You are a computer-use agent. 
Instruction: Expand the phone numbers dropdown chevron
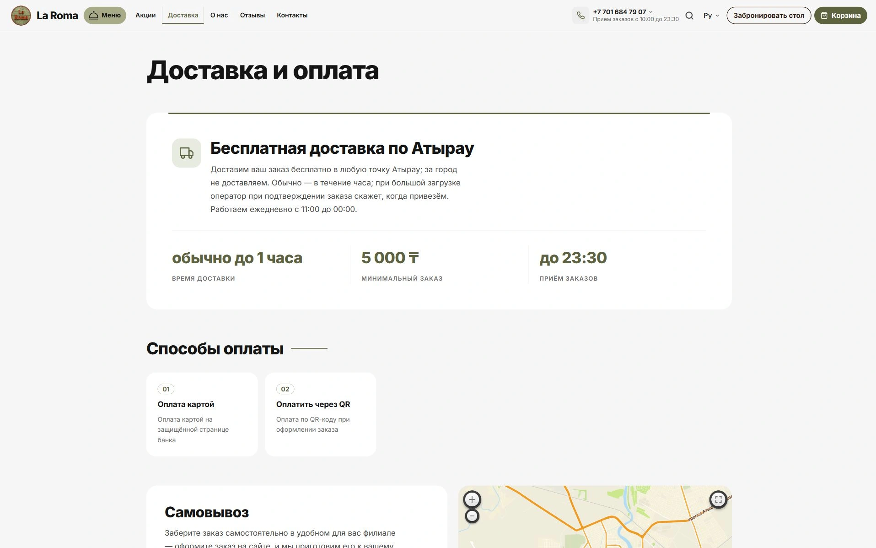pyautogui.click(x=651, y=12)
